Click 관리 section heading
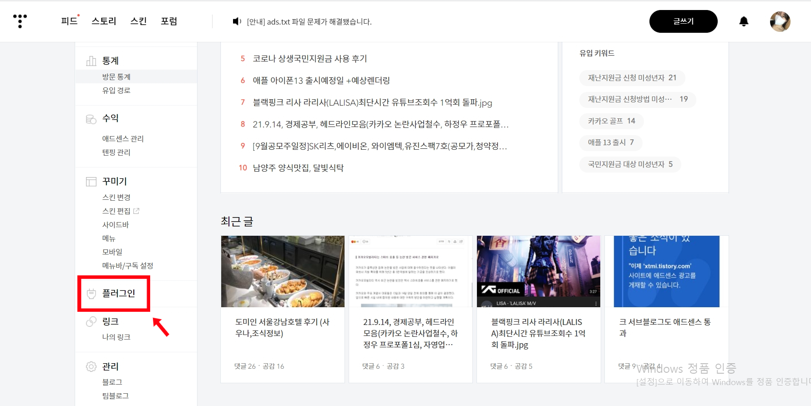Screen dimensions: 811x406 tap(110, 366)
